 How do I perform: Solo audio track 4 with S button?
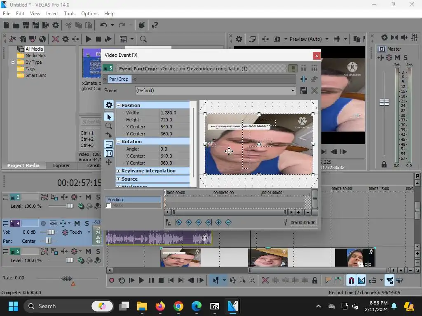coord(87,223)
